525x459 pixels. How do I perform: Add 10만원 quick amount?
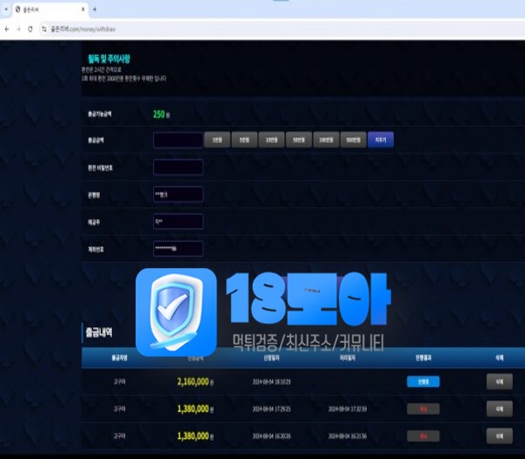coord(271,140)
